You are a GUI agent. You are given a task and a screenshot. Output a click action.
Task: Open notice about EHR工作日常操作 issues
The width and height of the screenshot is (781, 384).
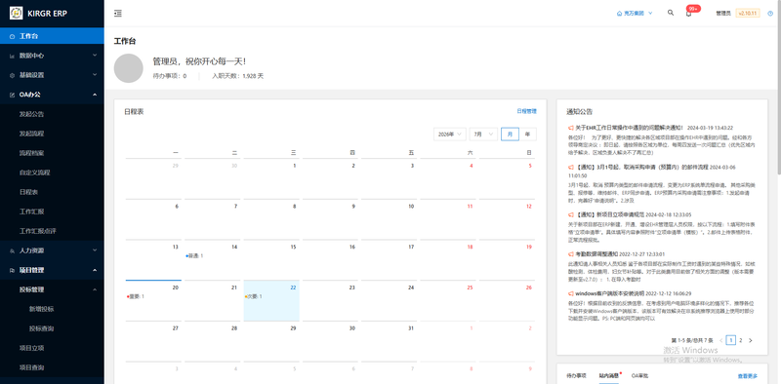(630, 128)
